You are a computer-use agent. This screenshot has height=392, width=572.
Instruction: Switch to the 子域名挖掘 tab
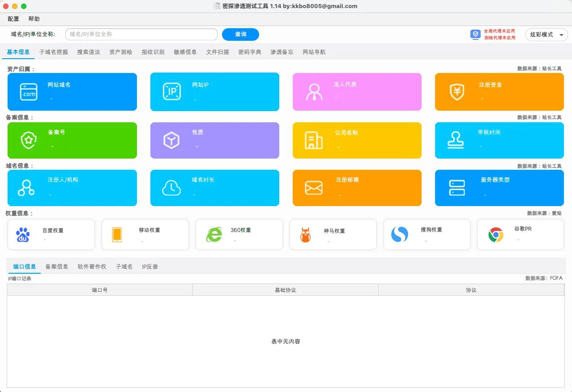pos(54,52)
